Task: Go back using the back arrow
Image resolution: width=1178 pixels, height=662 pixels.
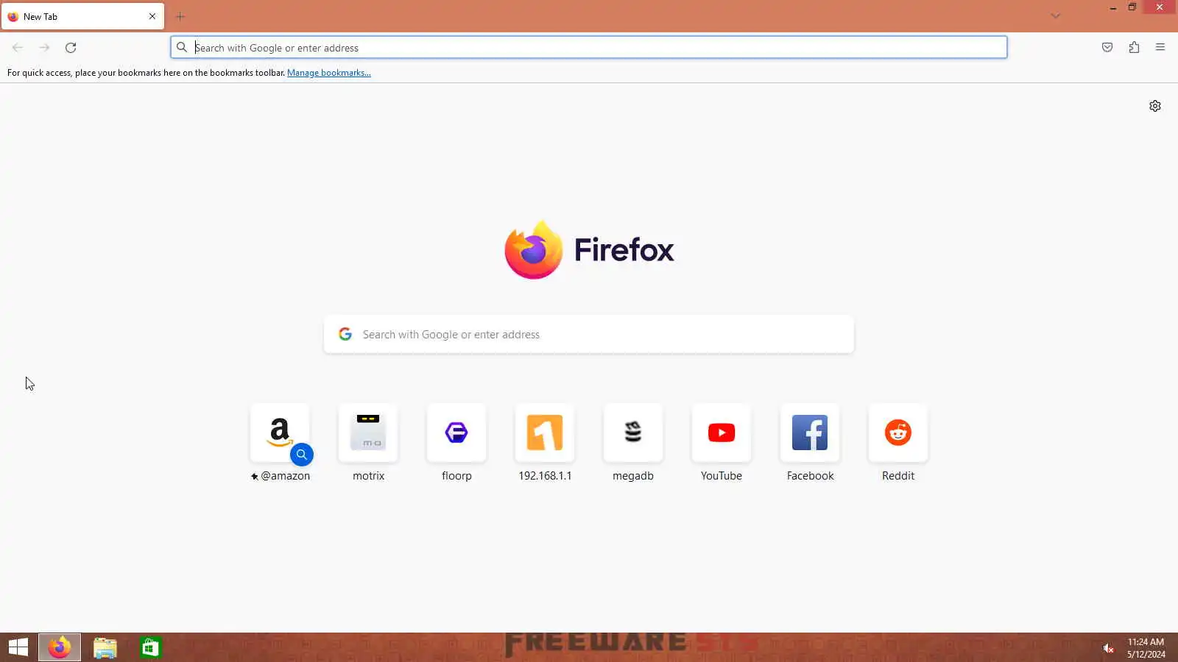Action: 18,48
